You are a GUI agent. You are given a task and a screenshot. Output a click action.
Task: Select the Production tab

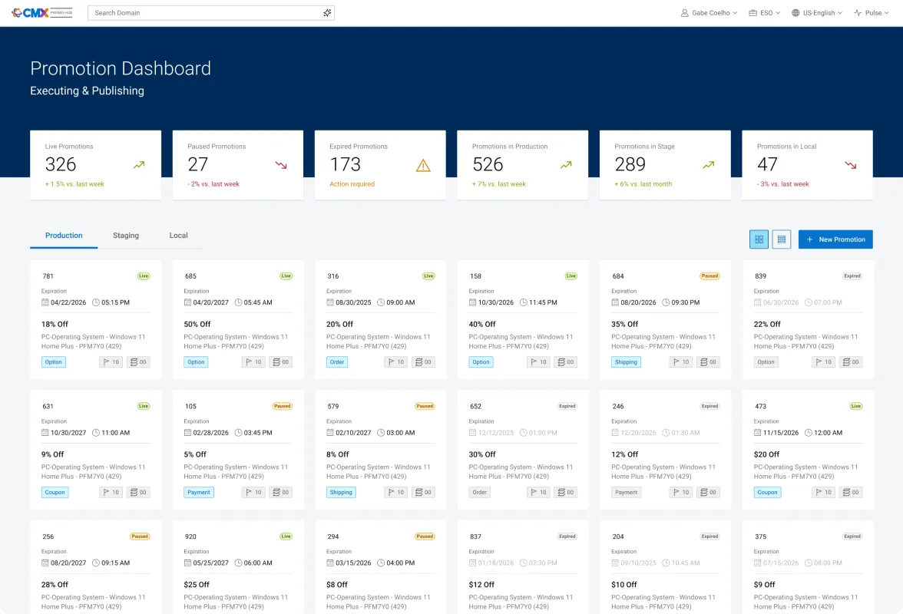pyautogui.click(x=64, y=236)
